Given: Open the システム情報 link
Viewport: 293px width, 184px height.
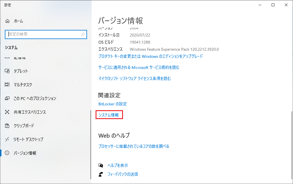Looking at the screenshot, I should (109, 115).
